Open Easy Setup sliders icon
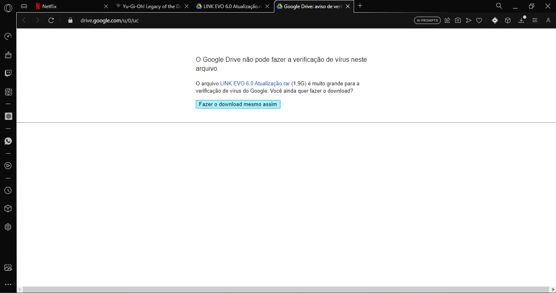Image resolution: width=556 pixels, height=293 pixels. [x=535, y=20]
